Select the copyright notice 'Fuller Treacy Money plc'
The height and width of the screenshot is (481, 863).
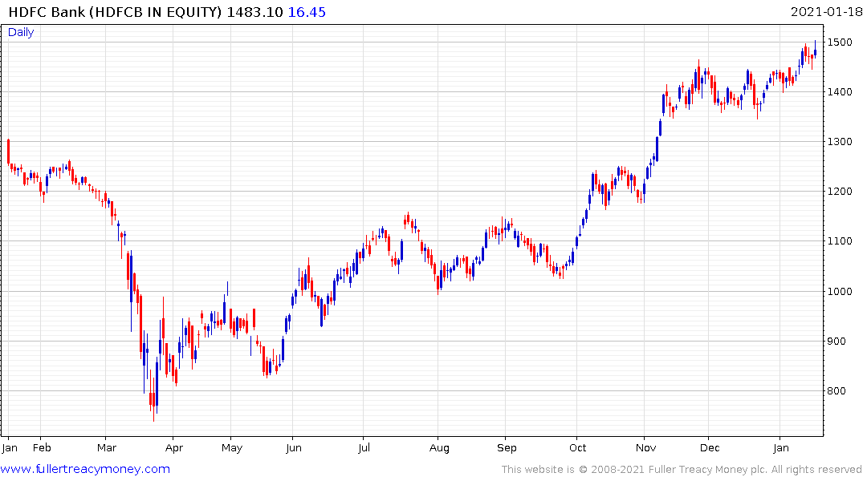pyautogui.click(x=707, y=470)
